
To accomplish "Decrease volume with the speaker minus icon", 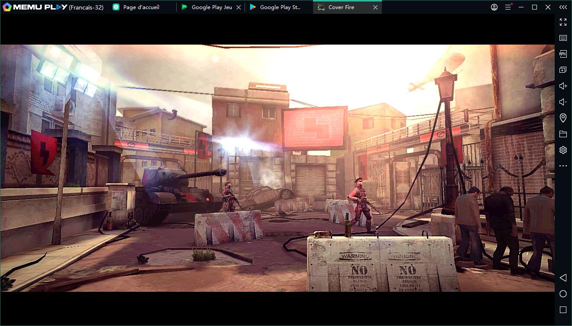I will tap(563, 102).
